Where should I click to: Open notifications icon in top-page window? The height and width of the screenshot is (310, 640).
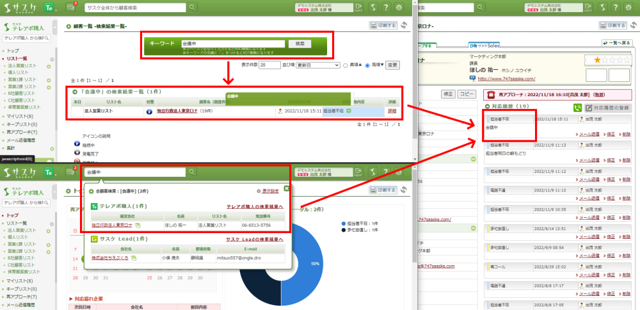[71, 172]
